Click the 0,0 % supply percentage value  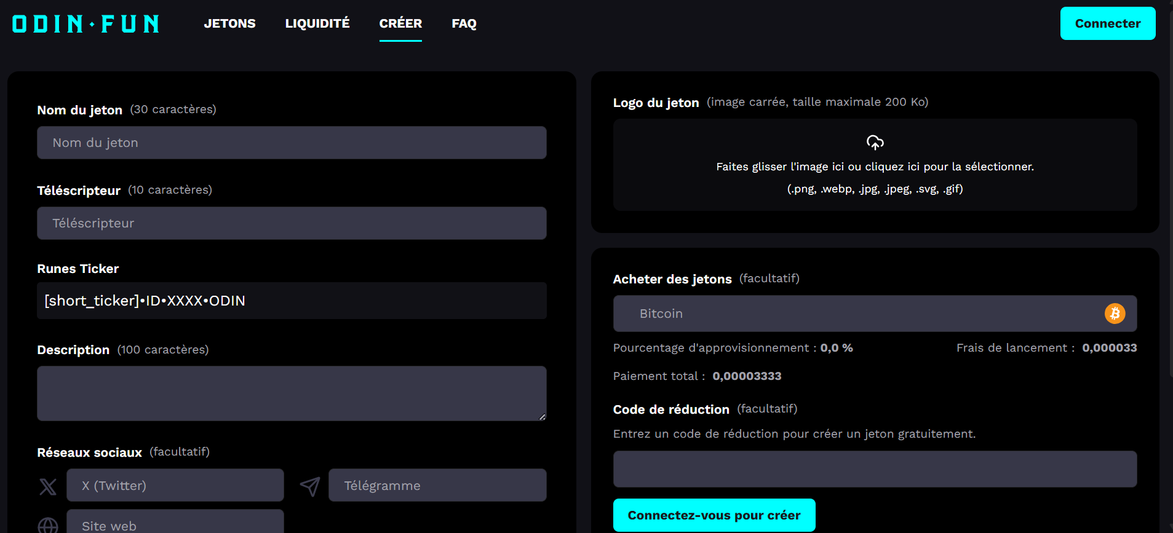tap(837, 348)
